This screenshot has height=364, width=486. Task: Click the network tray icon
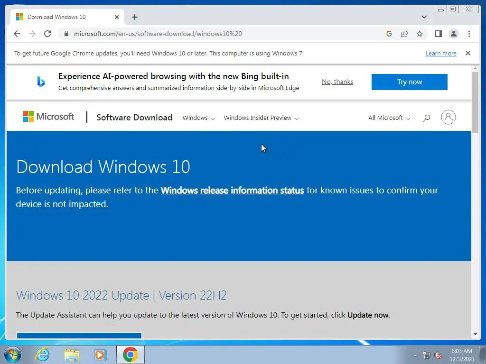(427, 355)
